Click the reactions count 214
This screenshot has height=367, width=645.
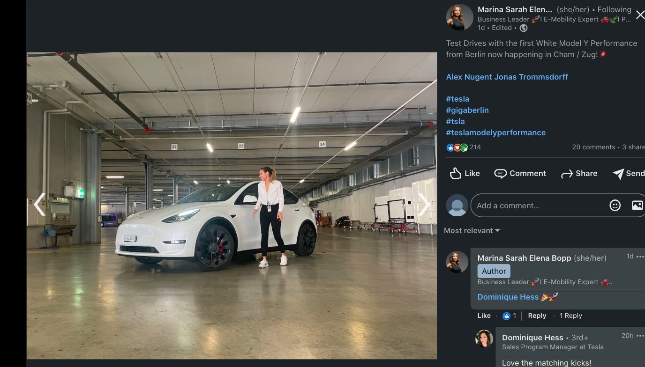pyautogui.click(x=475, y=147)
